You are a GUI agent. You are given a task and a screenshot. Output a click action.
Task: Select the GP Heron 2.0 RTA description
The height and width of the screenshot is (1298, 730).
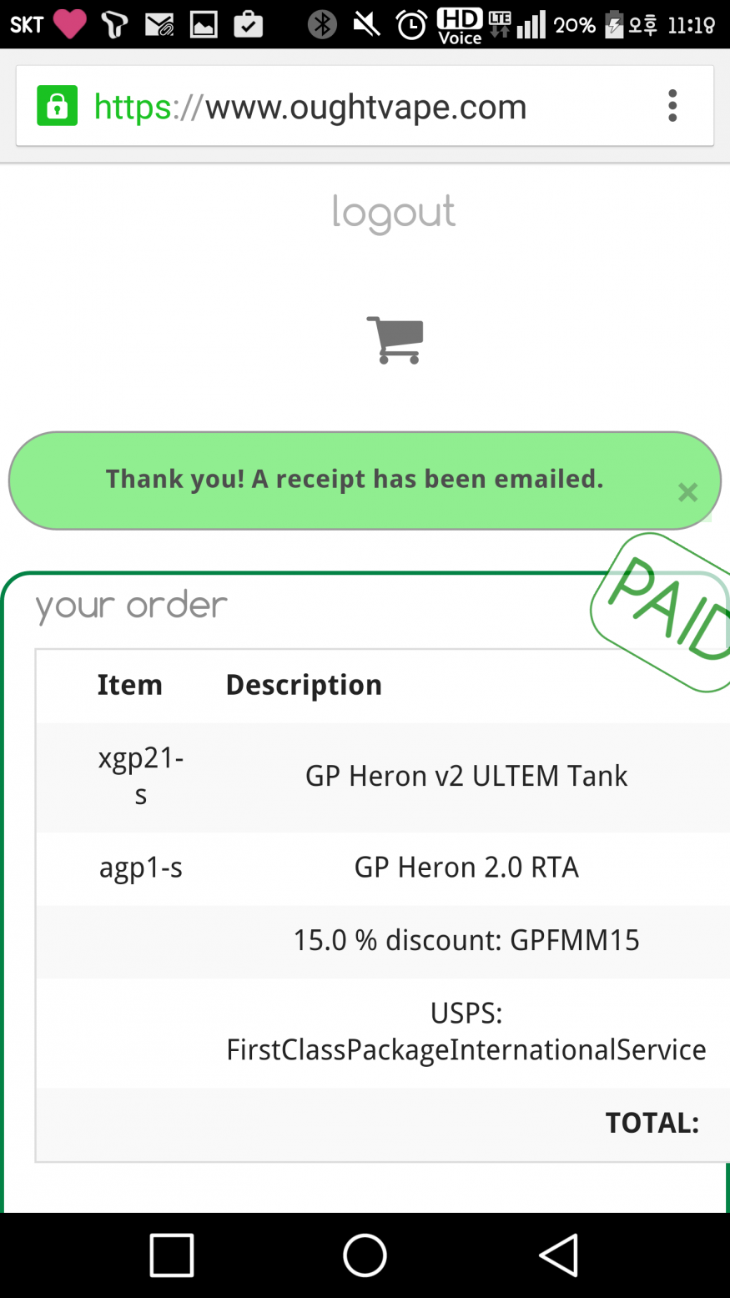coord(466,868)
